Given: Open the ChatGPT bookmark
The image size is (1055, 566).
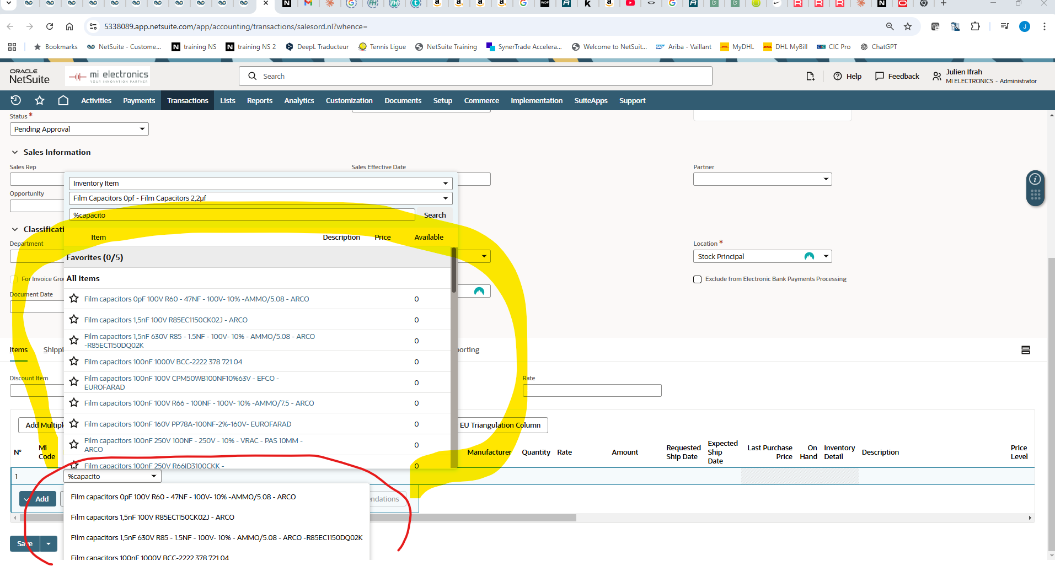Looking at the screenshot, I should [x=879, y=47].
